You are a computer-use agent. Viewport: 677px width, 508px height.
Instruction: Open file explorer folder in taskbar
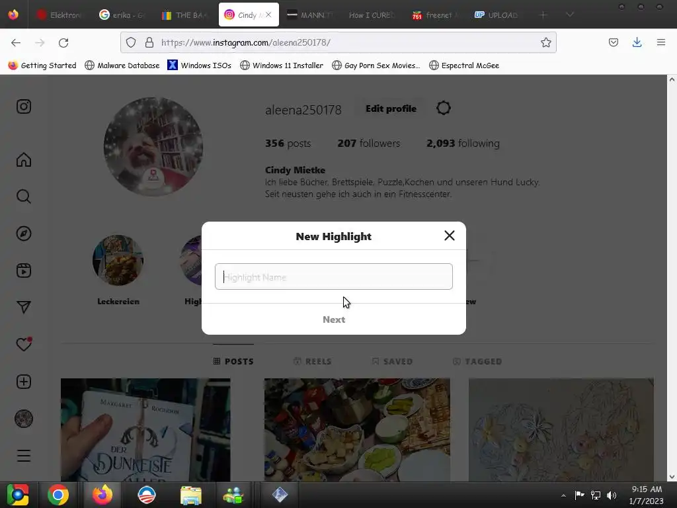(x=191, y=495)
